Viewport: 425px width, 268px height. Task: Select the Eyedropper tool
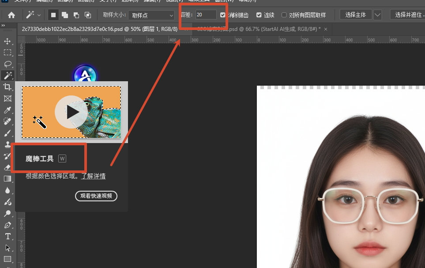pyautogui.click(x=8, y=110)
